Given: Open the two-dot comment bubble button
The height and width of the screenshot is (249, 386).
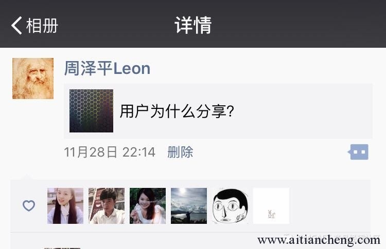Looking at the screenshot, I should click(358, 152).
